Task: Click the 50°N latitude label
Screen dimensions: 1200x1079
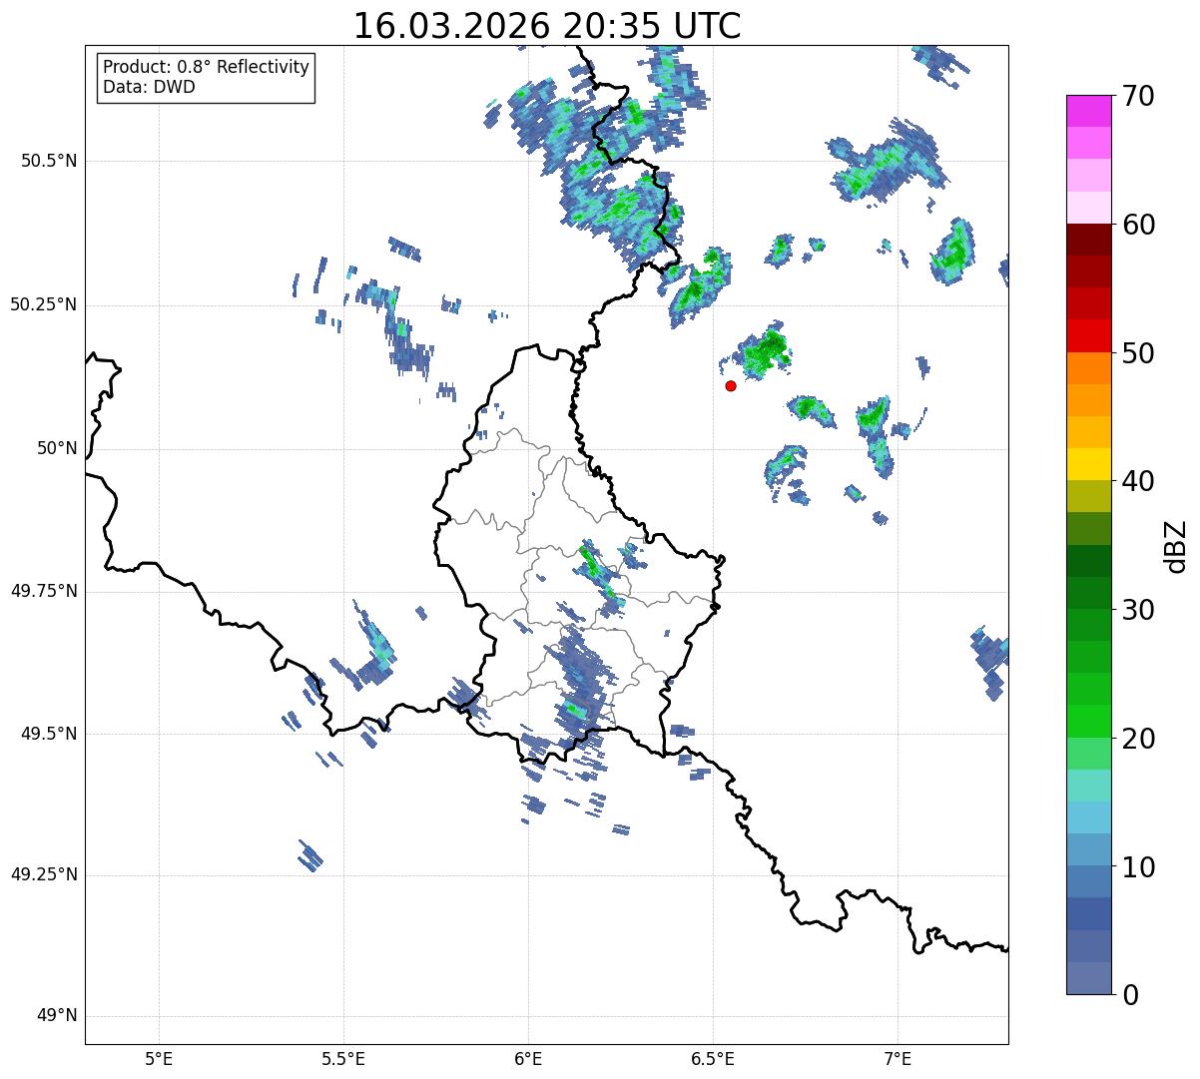Action: (x=57, y=448)
